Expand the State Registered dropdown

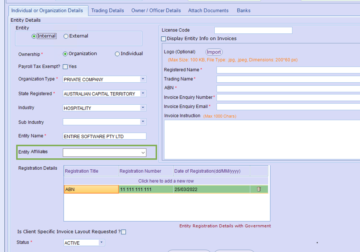pos(143,94)
